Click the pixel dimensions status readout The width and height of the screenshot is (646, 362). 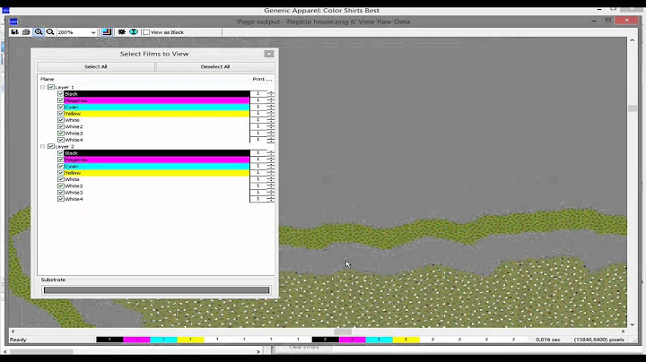tap(599, 340)
